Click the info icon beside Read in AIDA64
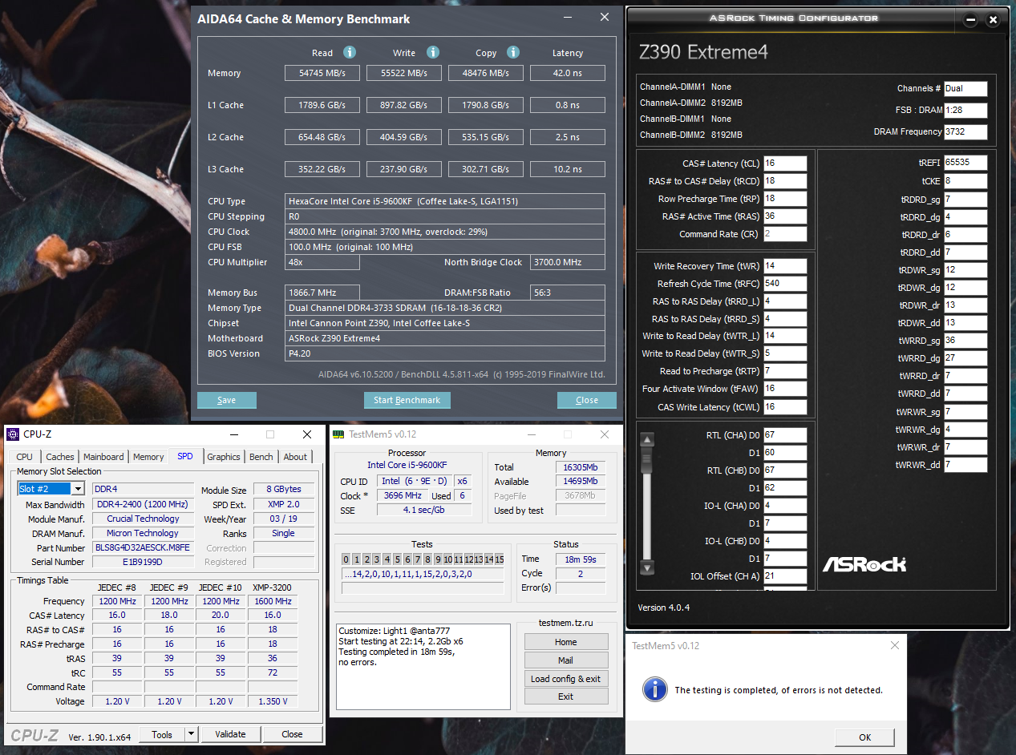 (349, 53)
